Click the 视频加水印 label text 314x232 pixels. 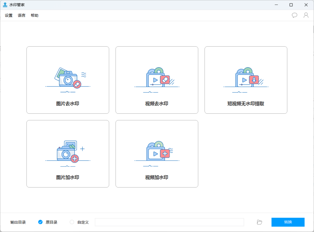click(x=157, y=177)
